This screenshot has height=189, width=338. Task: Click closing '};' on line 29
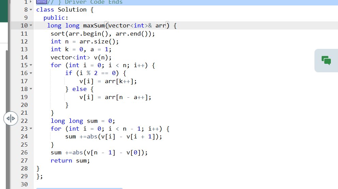40,176
